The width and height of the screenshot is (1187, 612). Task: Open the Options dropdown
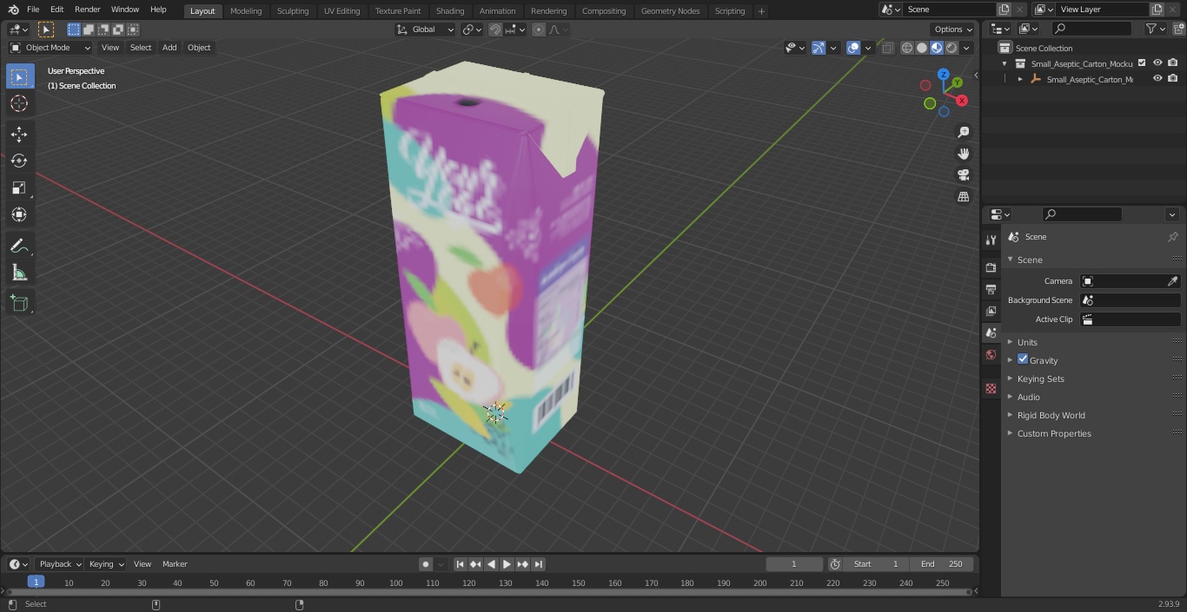click(x=953, y=30)
